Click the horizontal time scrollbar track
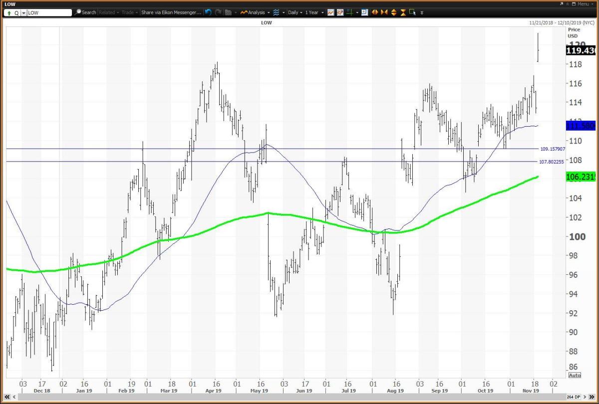This screenshot has height=404, width=599. coord(292,397)
